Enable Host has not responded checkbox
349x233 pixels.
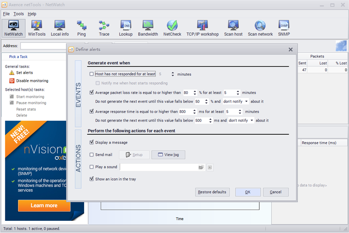pyautogui.click(x=92, y=74)
